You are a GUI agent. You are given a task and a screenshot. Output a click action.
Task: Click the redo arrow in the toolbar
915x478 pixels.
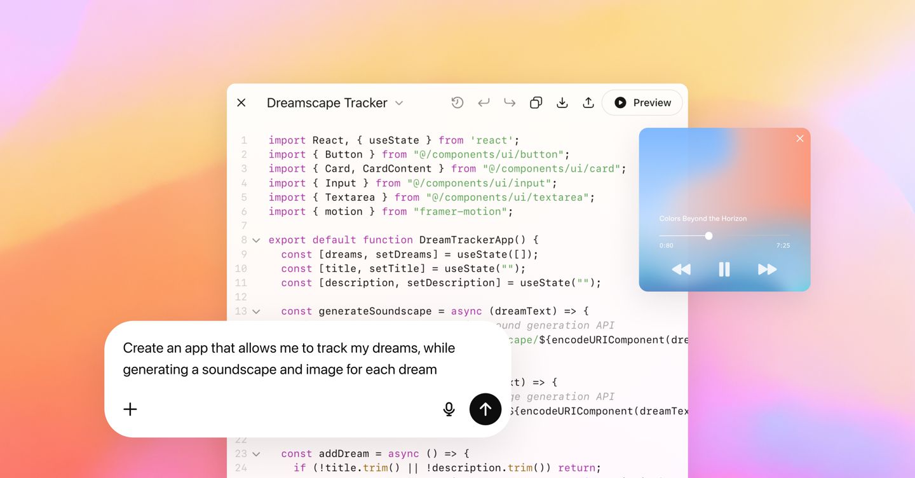tap(510, 103)
